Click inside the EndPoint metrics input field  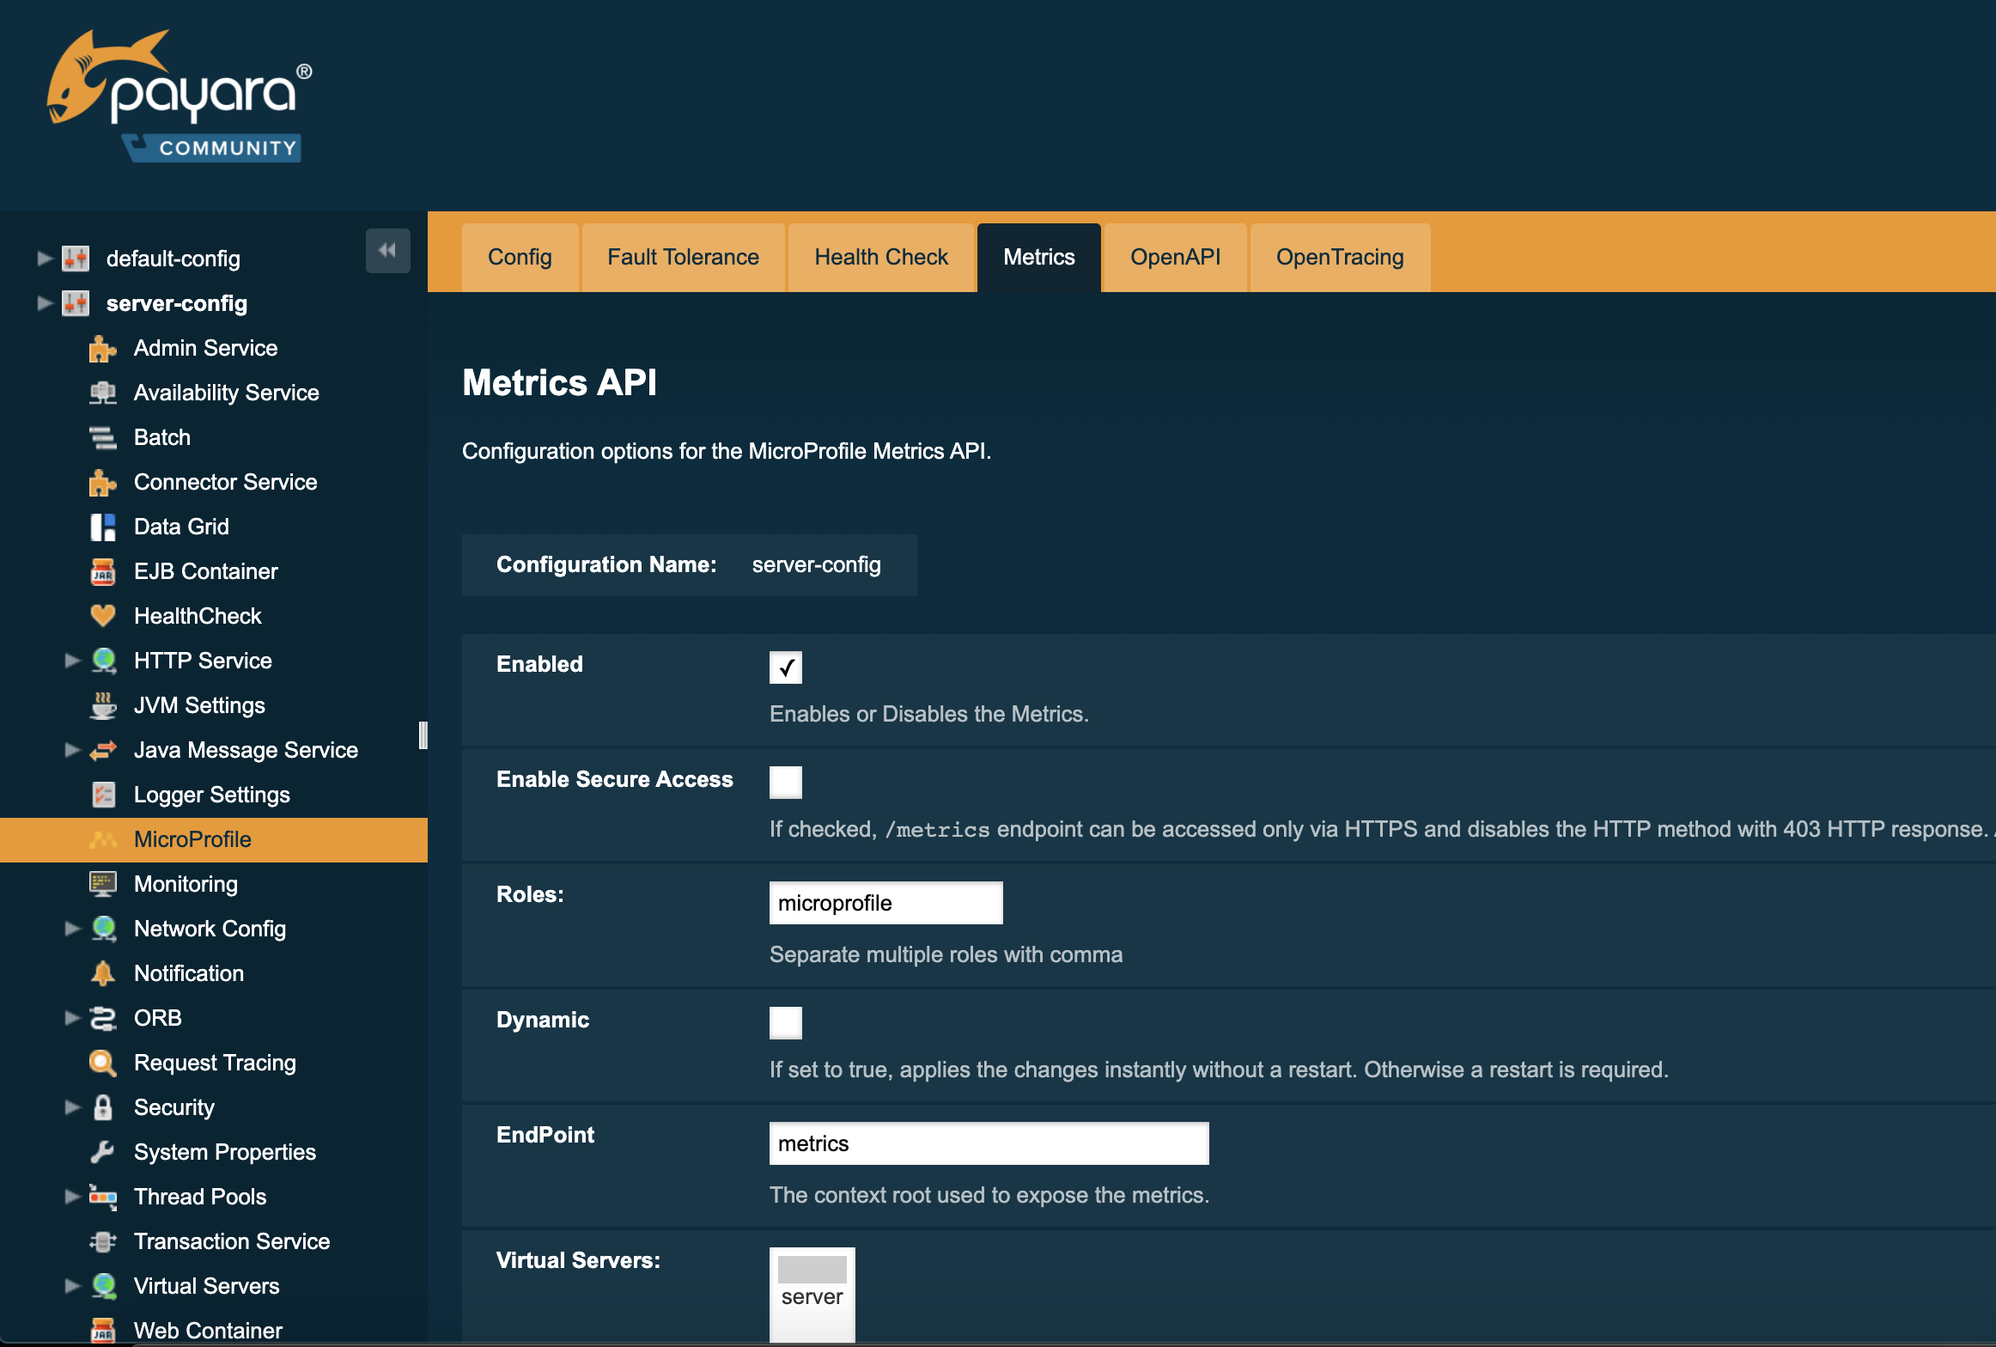(988, 1143)
